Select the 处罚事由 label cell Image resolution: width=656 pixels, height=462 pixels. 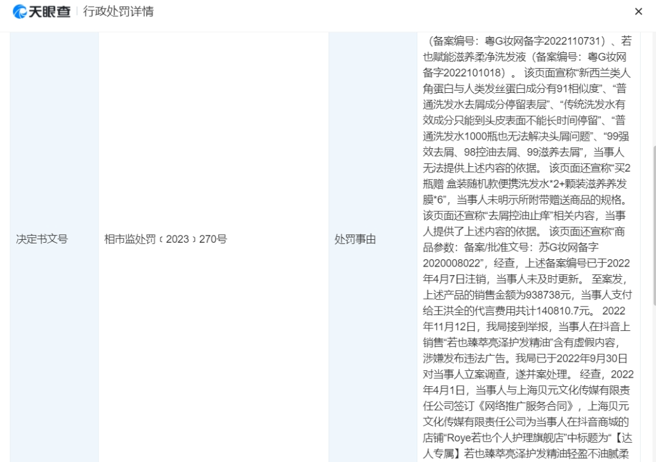pyautogui.click(x=355, y=239)
